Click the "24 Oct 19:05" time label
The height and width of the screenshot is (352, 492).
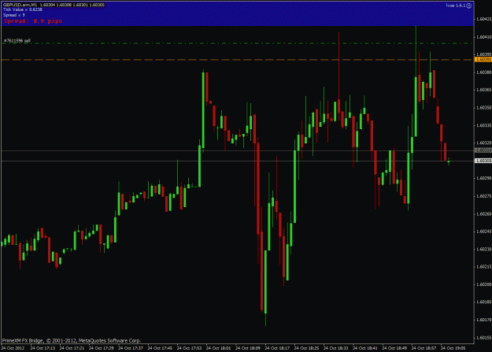[x=453, y=348]
